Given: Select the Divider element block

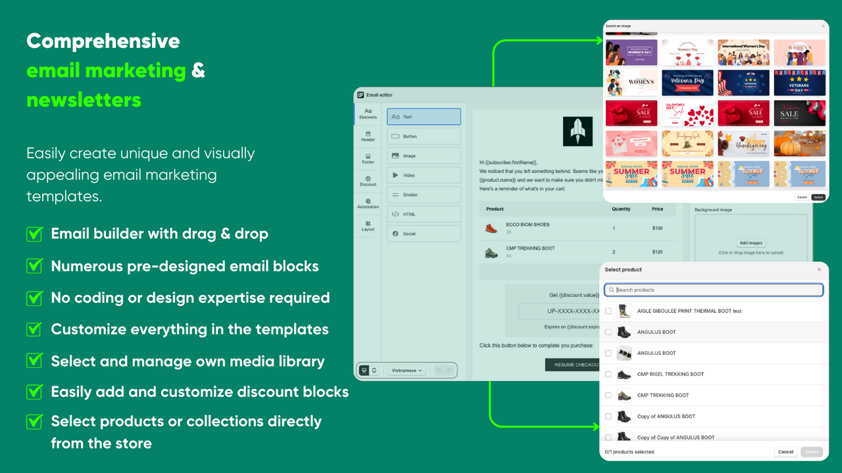Looking at the screenshot, I should 424,194.
